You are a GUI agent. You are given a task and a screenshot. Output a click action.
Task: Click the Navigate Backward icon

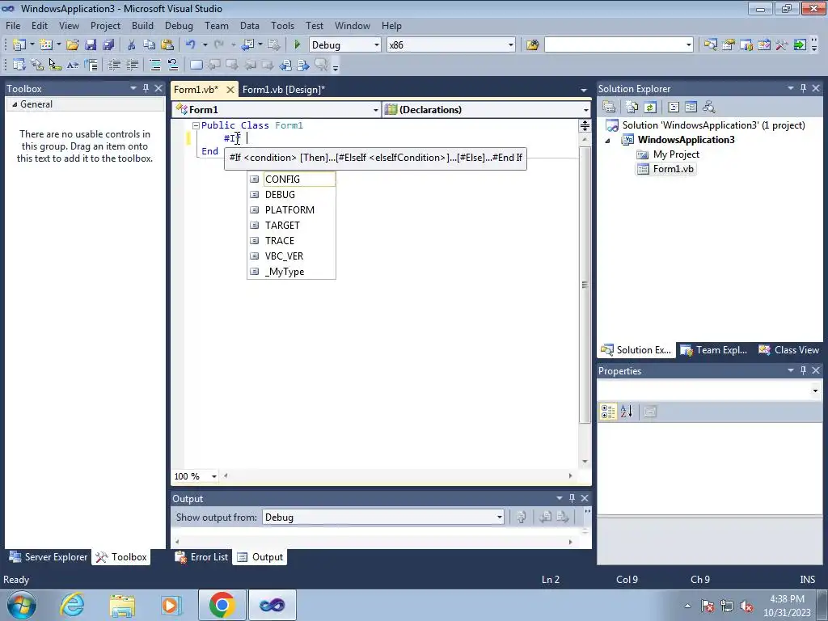click(247, 45)
